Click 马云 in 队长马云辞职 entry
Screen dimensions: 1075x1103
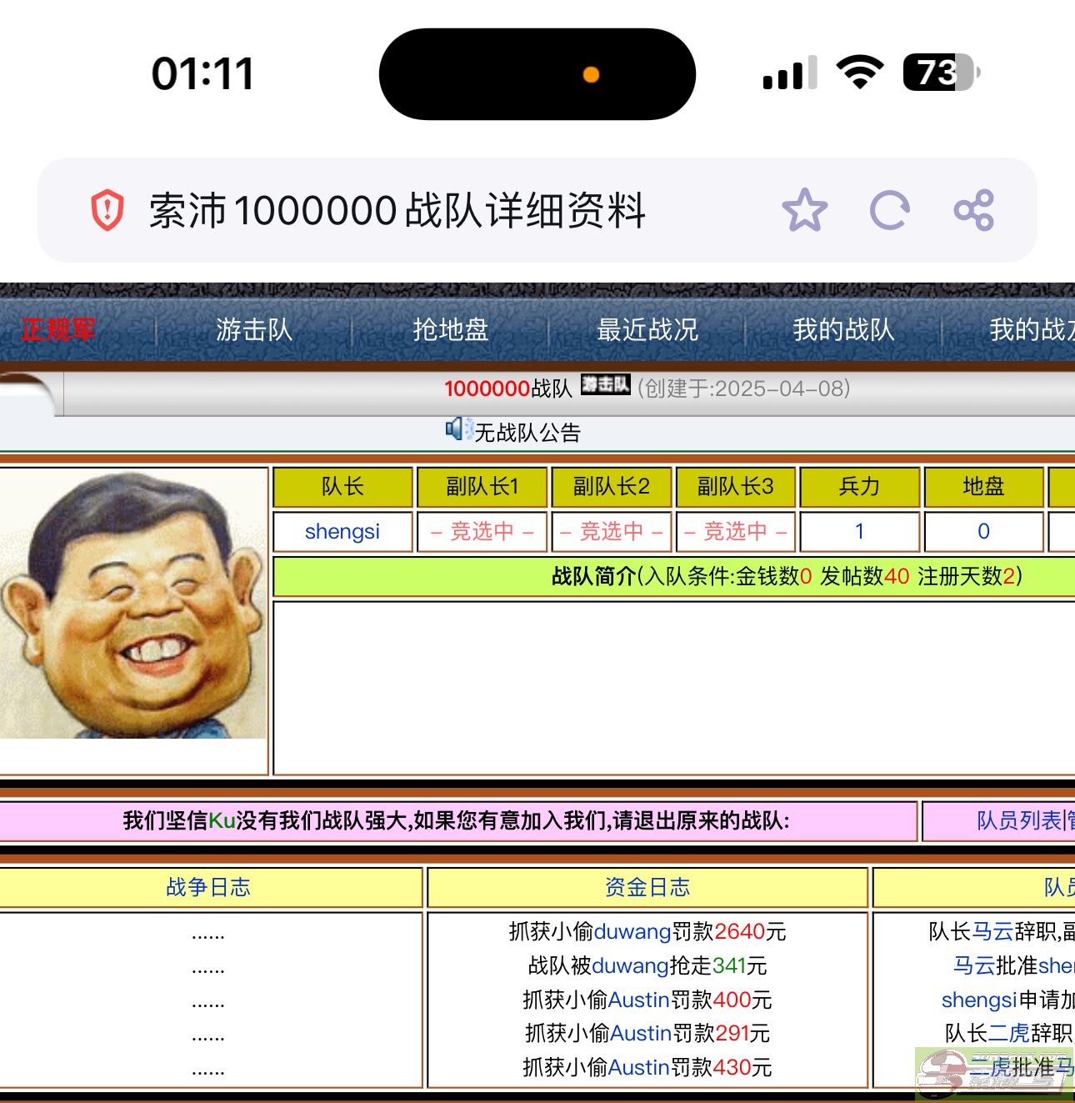click(993, 931)
